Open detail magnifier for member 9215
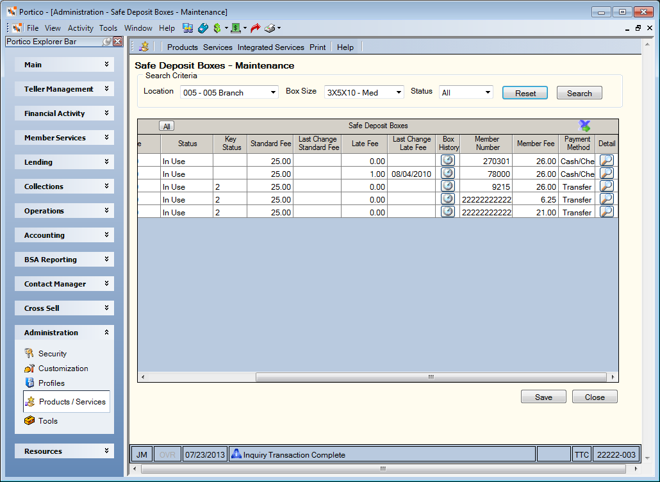This screenshot has width=660, height=482. coord(607,186)
